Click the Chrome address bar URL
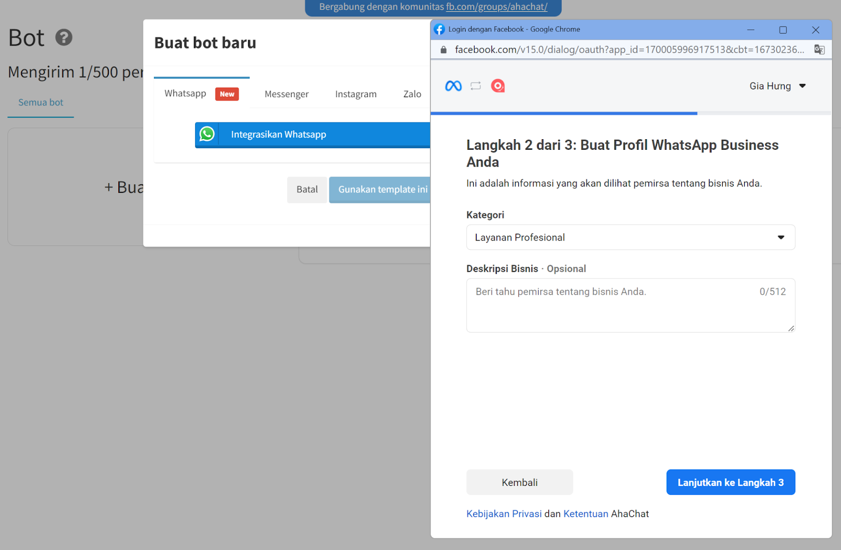841x550 pixels. pyautogui.click(x=629, y=49)
